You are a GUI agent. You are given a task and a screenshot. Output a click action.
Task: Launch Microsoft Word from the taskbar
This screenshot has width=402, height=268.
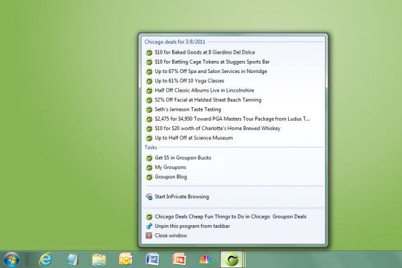click(x=153, y=259)
